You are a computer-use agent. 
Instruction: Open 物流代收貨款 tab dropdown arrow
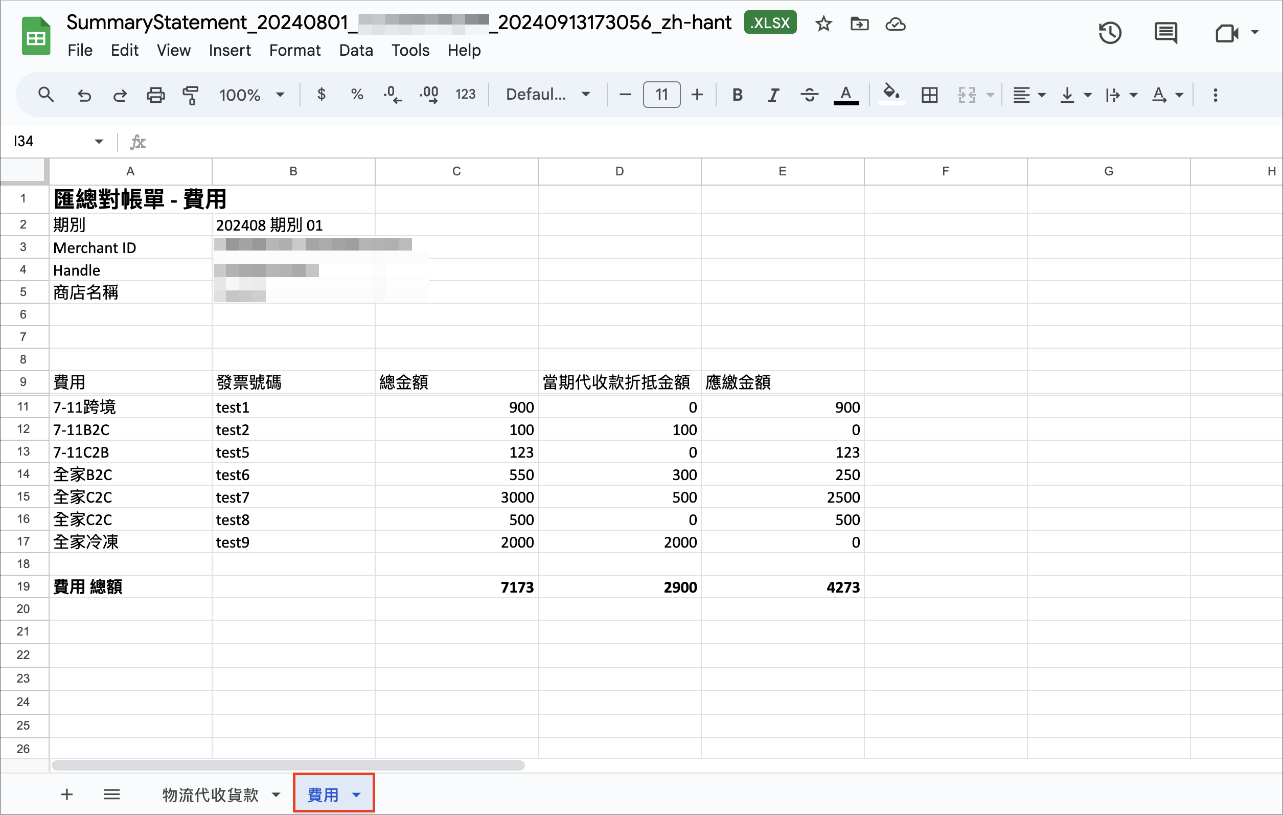click(x=276, y=795)
